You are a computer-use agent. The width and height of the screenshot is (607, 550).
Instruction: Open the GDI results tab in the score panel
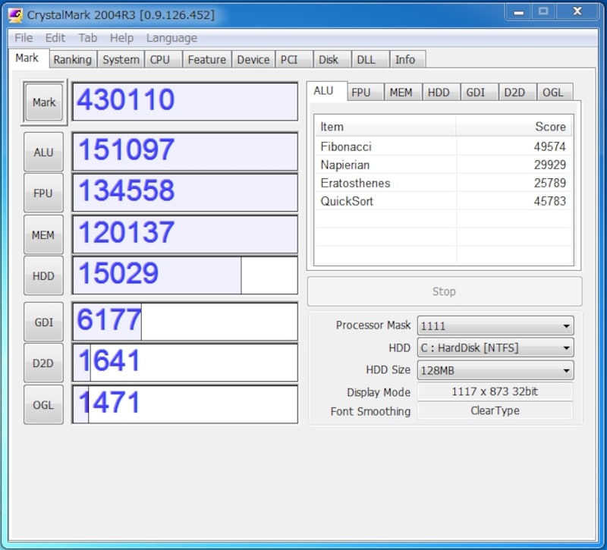click(478, 91)
